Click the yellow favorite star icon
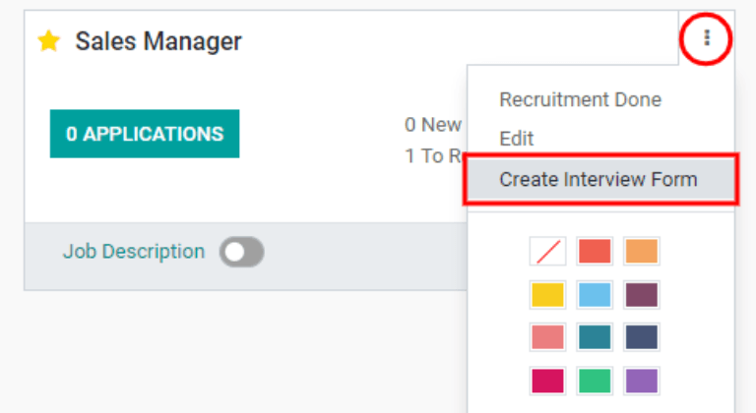Screen dimensions: 756x413 48,41
